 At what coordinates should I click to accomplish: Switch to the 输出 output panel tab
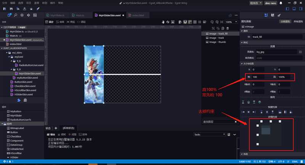coord(51,134)
